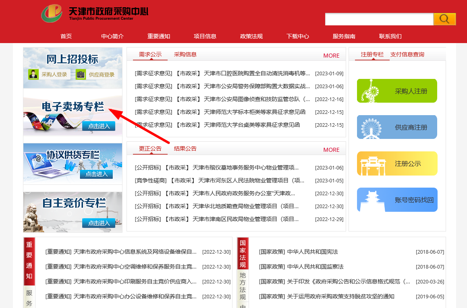467x308 pixels.
Task: Click MORE beside the 需求公示 section
Action: 331,56
